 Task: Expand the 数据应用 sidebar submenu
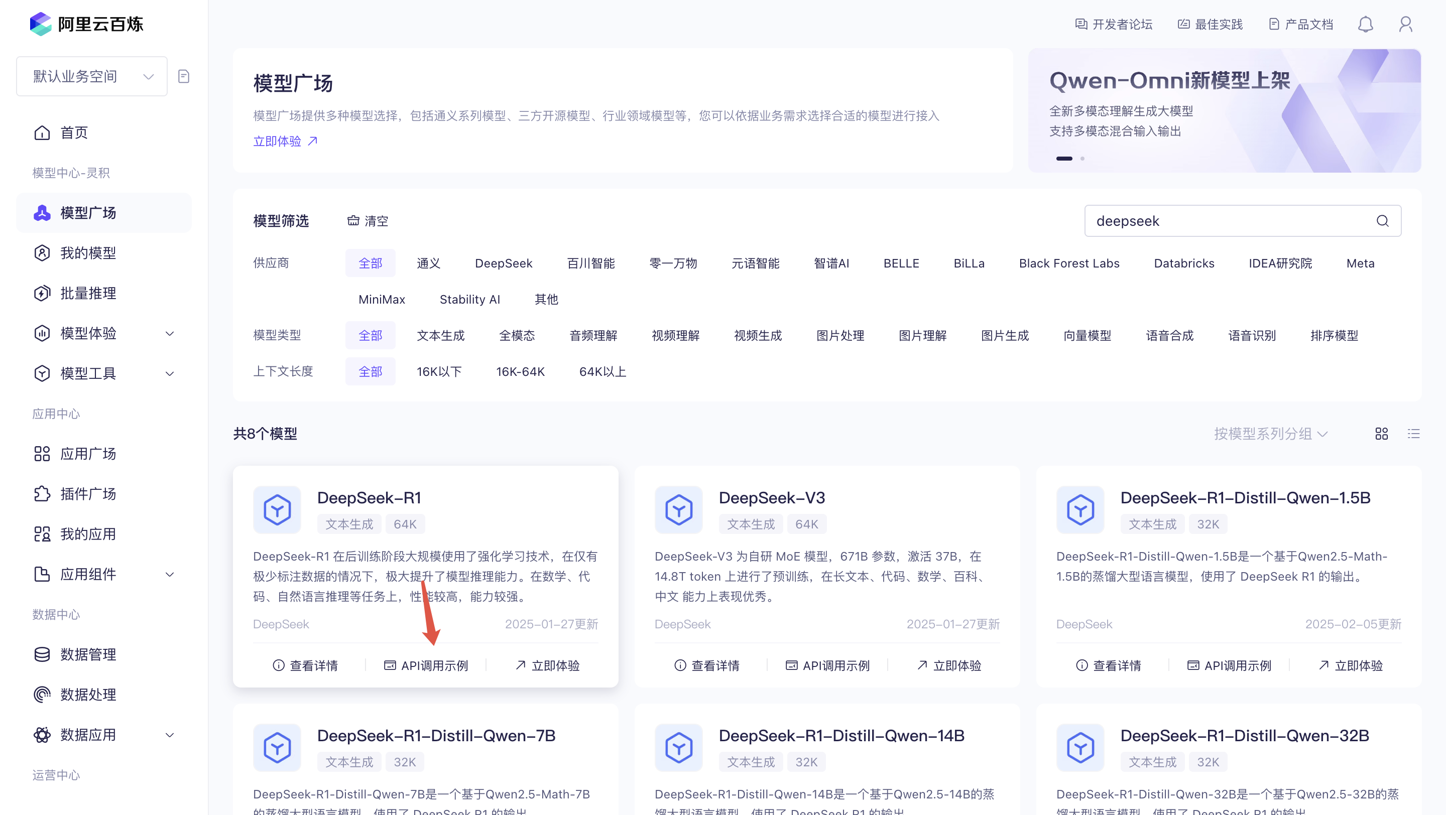(x=170, y=735)
